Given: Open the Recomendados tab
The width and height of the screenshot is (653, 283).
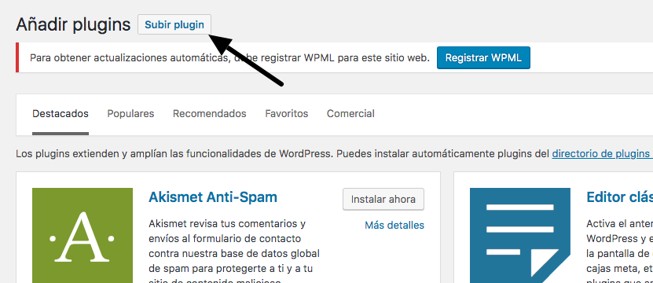Looking at the screenshot, I should pos(210,113).
